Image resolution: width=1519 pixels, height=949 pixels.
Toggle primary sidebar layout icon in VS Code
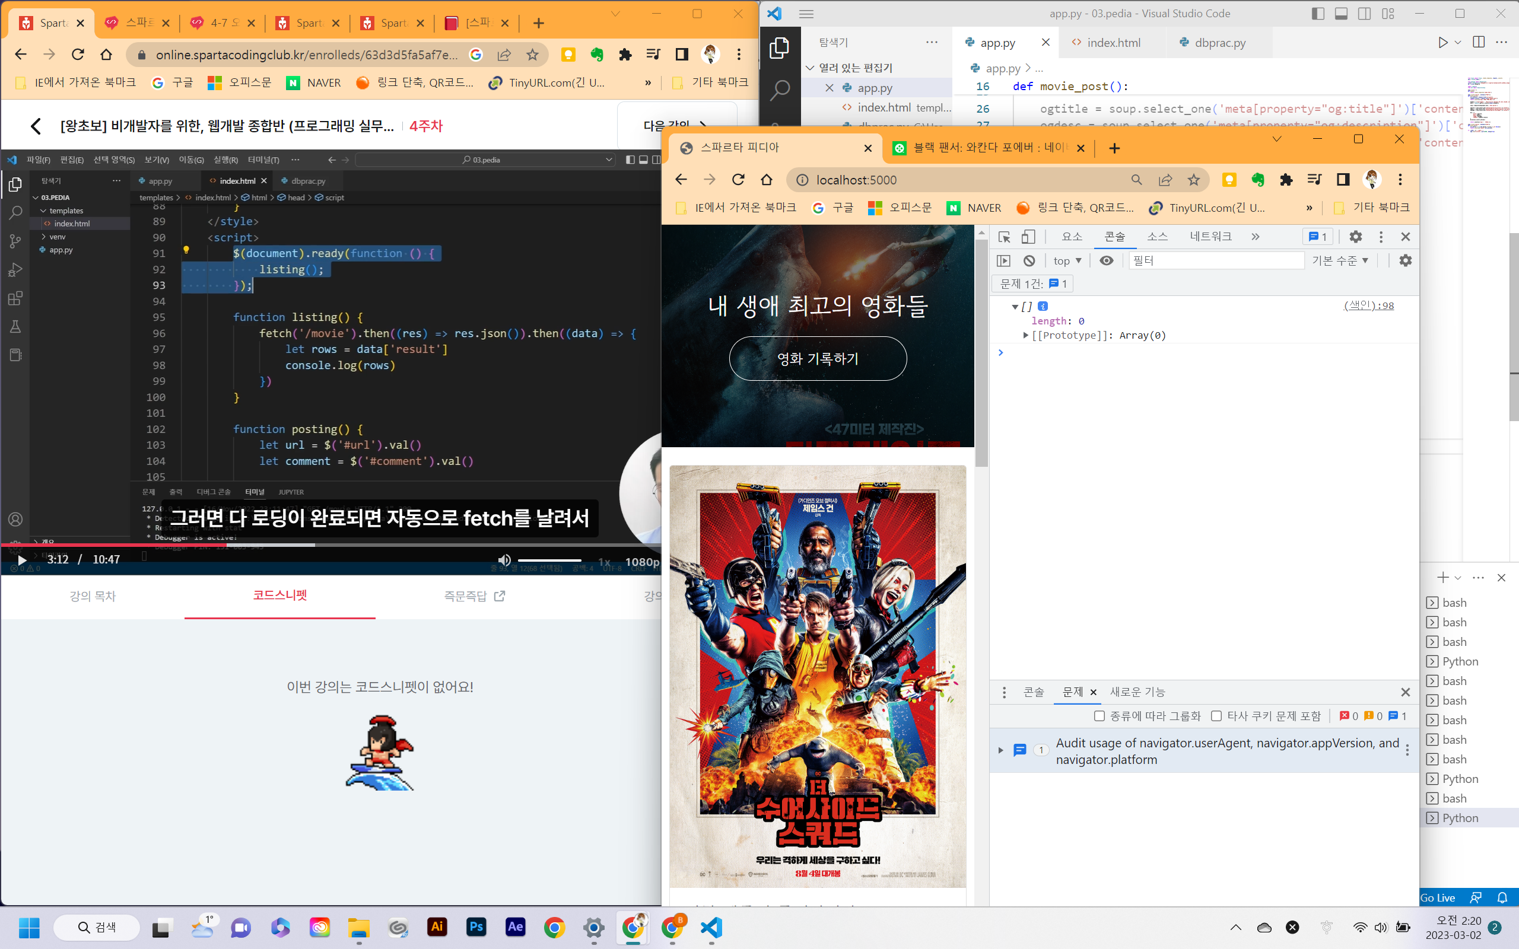point(1318,14)
